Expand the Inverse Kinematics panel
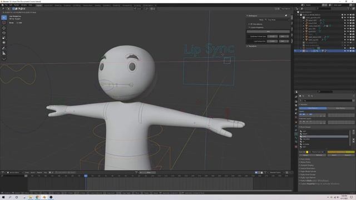 coord(308,168)
